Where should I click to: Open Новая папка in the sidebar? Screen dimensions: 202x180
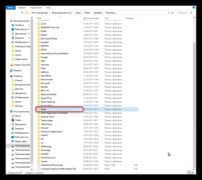click(19, 59)
